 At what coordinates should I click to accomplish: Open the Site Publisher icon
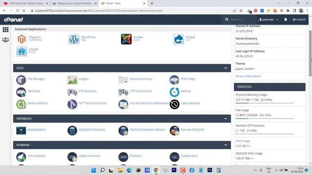tap(21, 157)
